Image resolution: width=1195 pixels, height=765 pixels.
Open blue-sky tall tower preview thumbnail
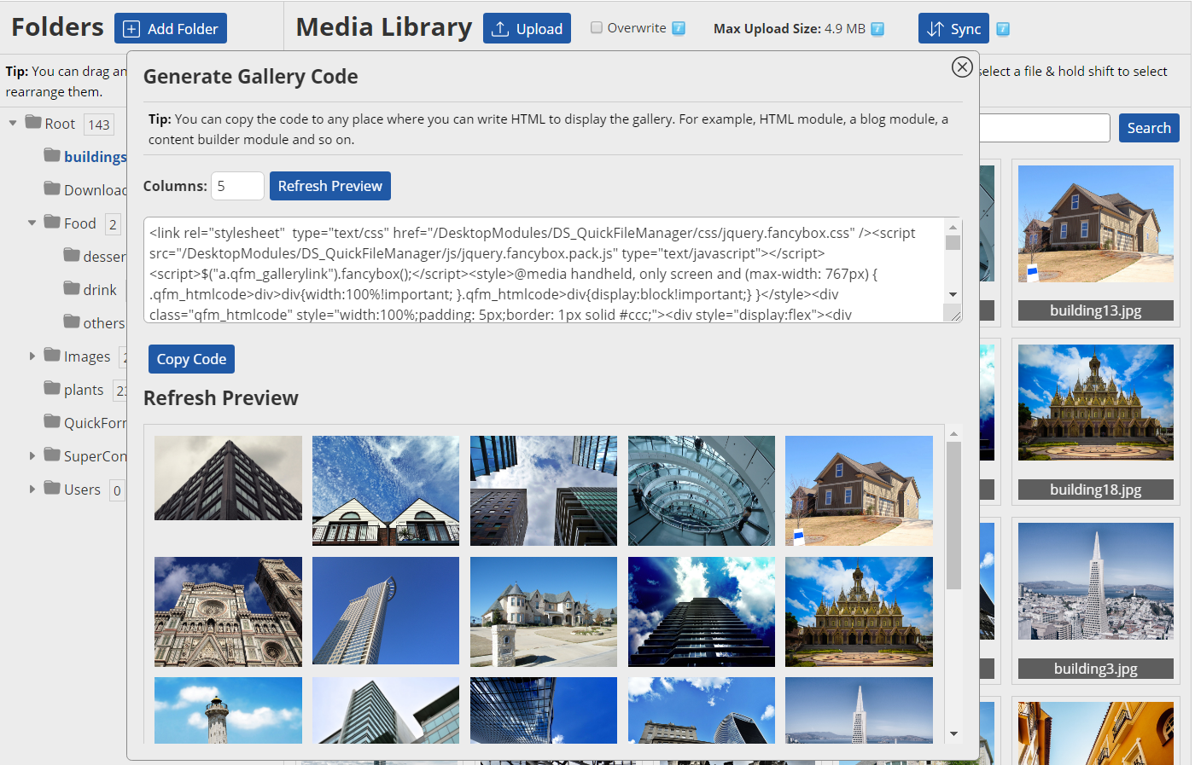click(386, 611)
